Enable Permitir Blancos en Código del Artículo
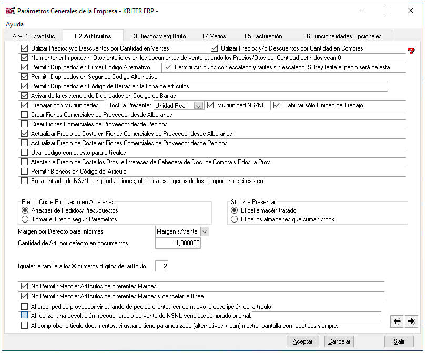The image size is (427, 353). (25, 172)
